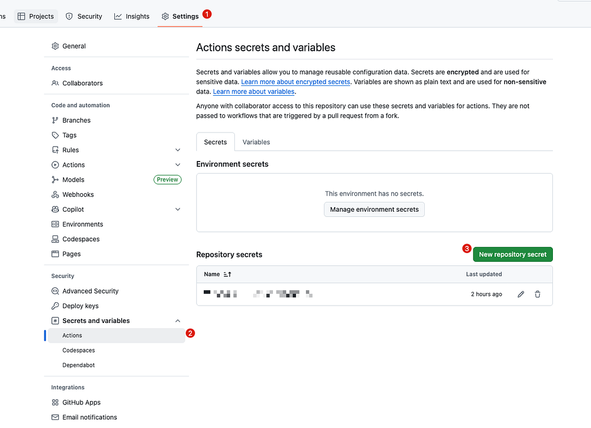Screen dimensions: 591x428
Task: Select Actions under Secrets and variables
Action: coord(117,336)
